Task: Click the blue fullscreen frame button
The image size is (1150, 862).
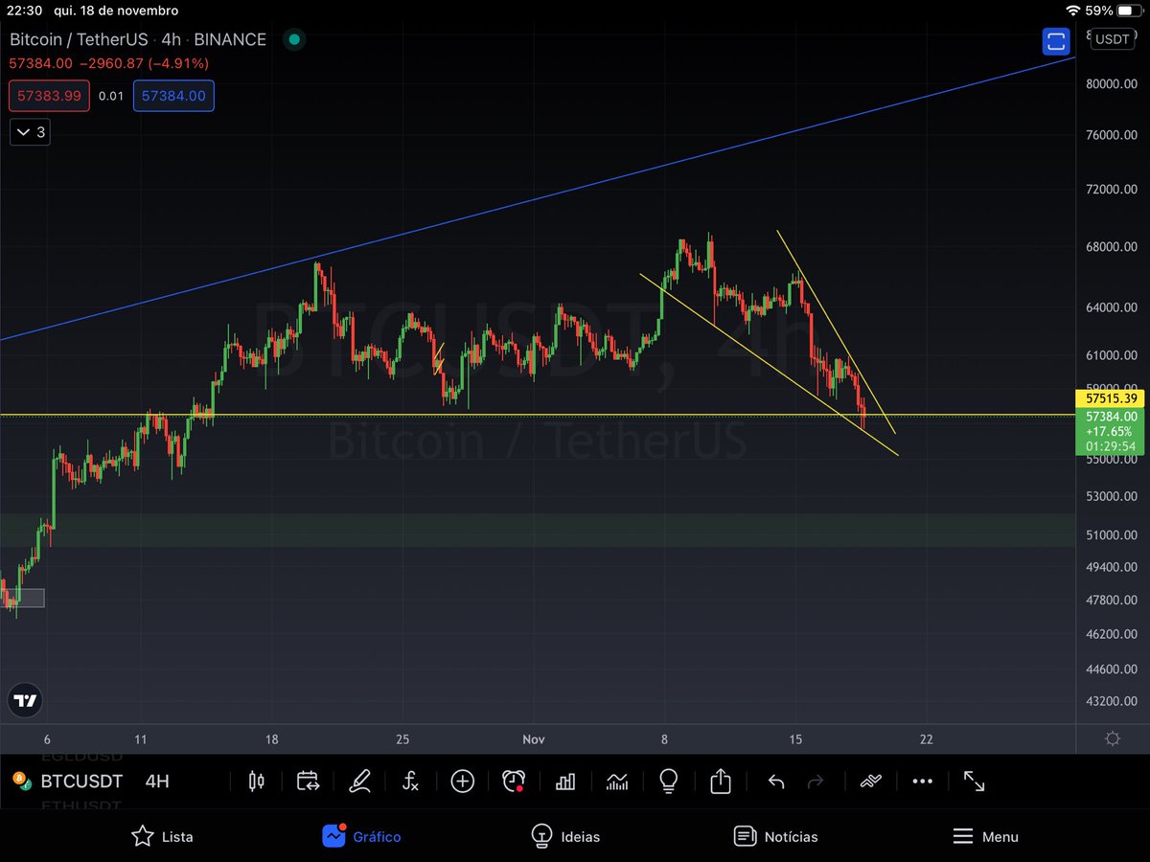Action: point(1056,41)
